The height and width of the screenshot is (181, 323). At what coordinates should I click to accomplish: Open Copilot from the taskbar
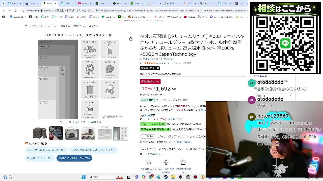(144, 177)
